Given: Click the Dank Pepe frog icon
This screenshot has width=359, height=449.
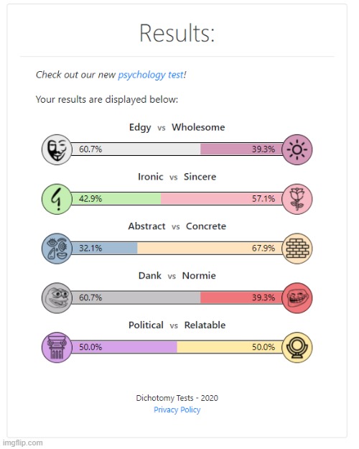Looking at the screenshot, I should tap(57, 298).
